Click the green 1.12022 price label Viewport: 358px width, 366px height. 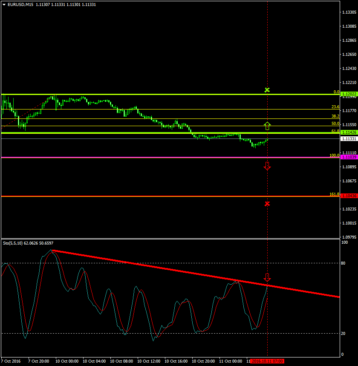(349, 94)
